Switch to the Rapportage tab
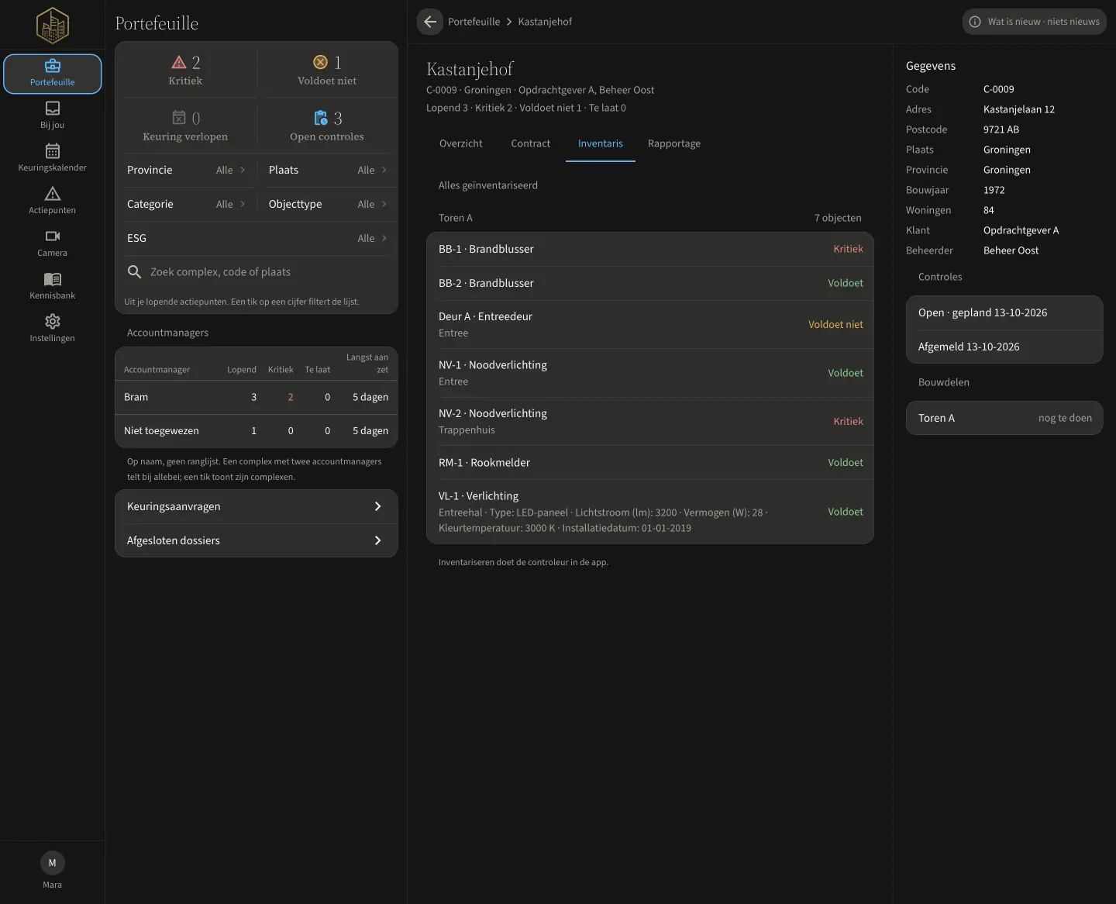 coord(674,143)
